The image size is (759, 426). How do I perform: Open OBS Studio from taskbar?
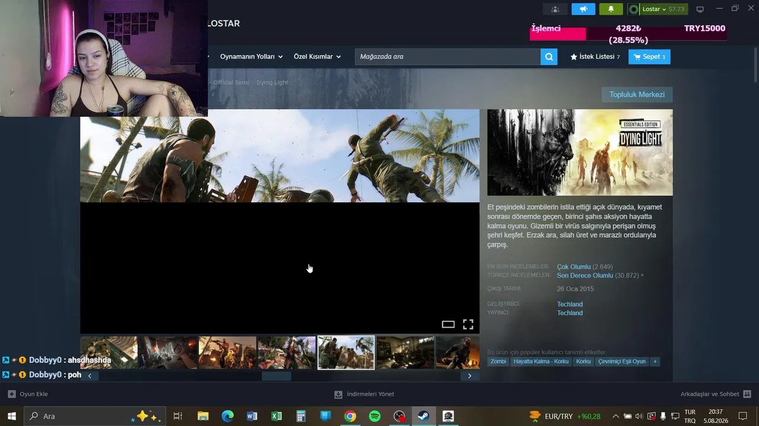[400, 416]
